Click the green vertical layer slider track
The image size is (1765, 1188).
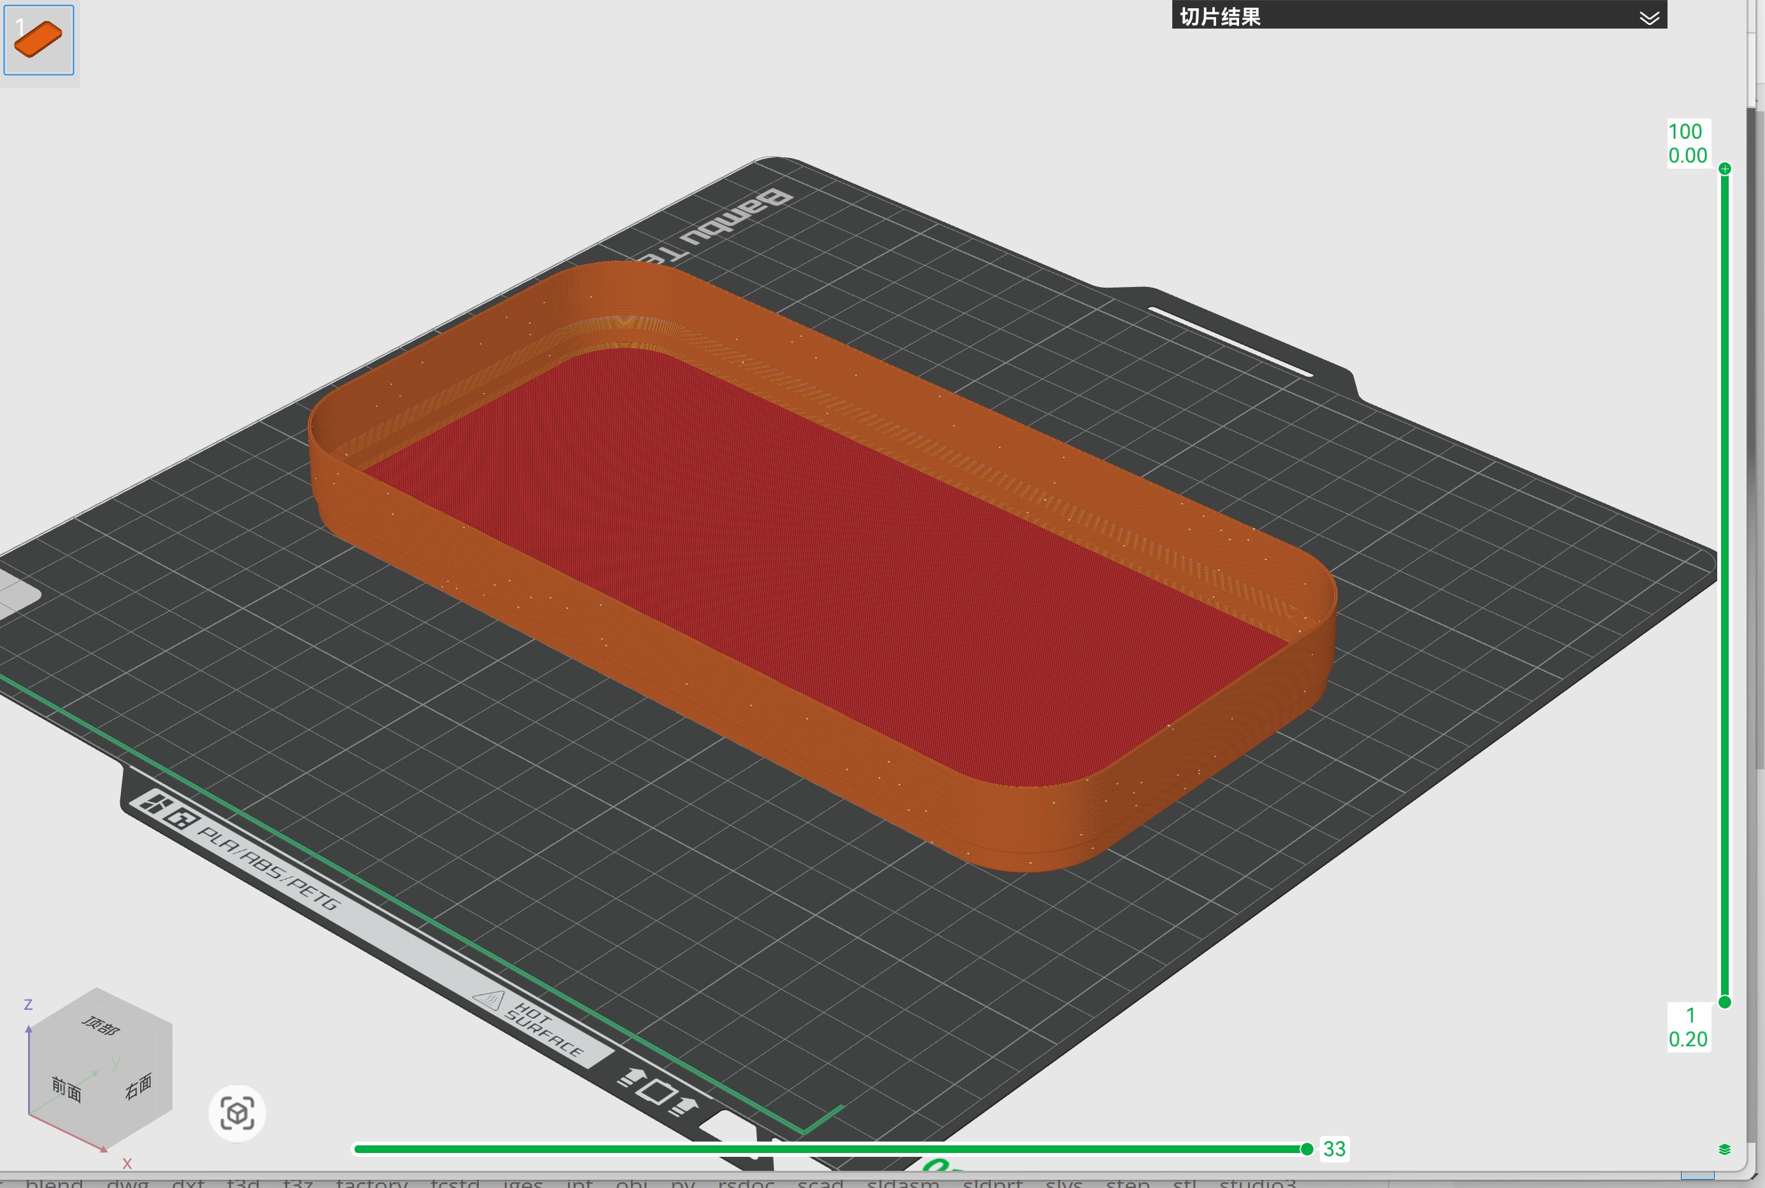click(x=1725, y=585)
